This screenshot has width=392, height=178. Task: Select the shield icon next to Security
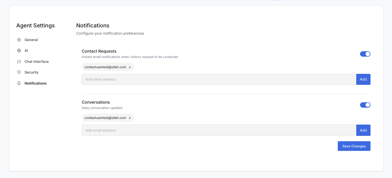click(19, 72)
